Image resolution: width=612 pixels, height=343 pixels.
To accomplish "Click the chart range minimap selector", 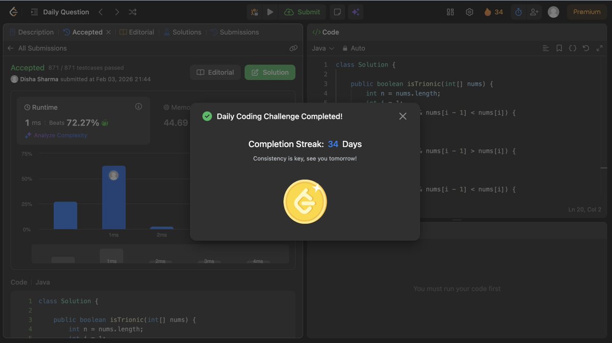I will pos(160,254).
